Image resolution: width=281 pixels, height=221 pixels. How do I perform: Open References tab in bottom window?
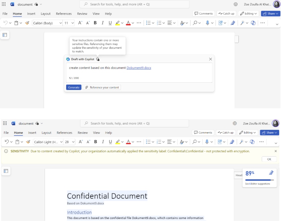point(64,133)
